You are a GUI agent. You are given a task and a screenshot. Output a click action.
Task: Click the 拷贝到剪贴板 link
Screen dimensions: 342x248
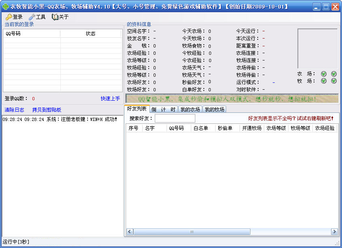click(47, 110)
